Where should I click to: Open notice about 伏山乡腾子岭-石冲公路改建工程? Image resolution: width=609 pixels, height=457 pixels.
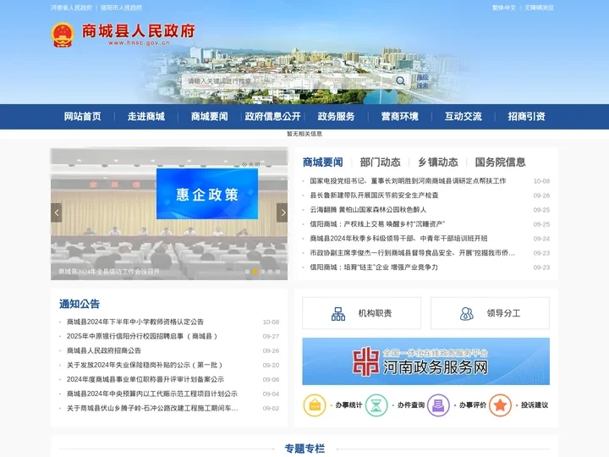pos(152,408)
